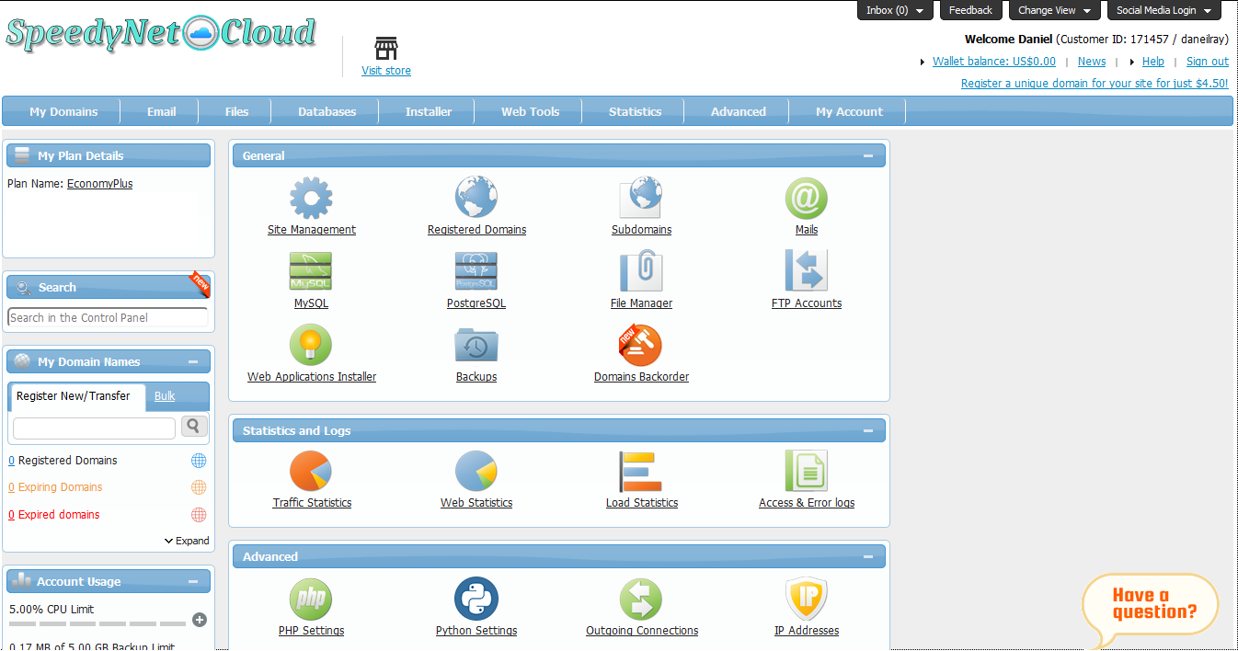Collapse the Account Usage panel
The width and height of the screenshot is (1238, 651).
(x=193, y=582)
